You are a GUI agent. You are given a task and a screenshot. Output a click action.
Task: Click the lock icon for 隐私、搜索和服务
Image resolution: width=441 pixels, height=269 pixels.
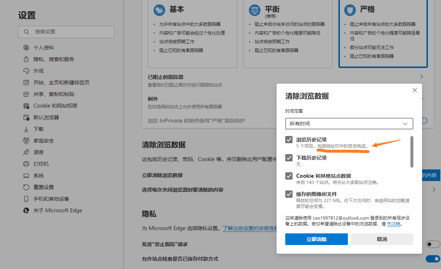point(26,59)
